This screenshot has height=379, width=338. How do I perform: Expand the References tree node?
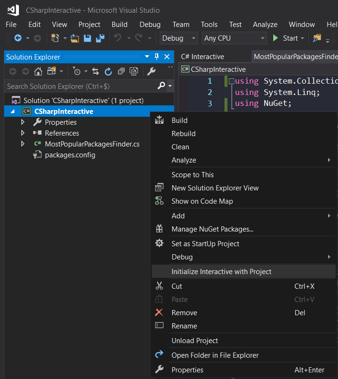pyautogui.click(x=23, y=133)
